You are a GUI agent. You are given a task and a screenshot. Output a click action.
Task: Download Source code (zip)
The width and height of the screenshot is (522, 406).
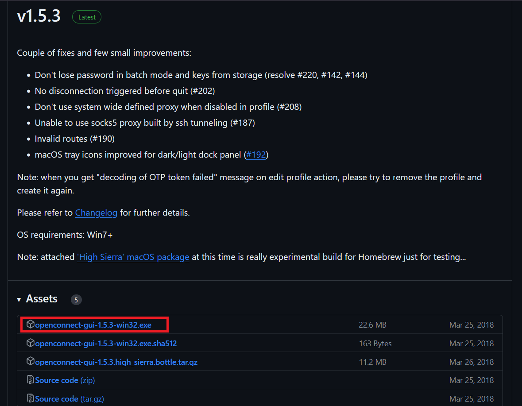click(x=65, y=380)
